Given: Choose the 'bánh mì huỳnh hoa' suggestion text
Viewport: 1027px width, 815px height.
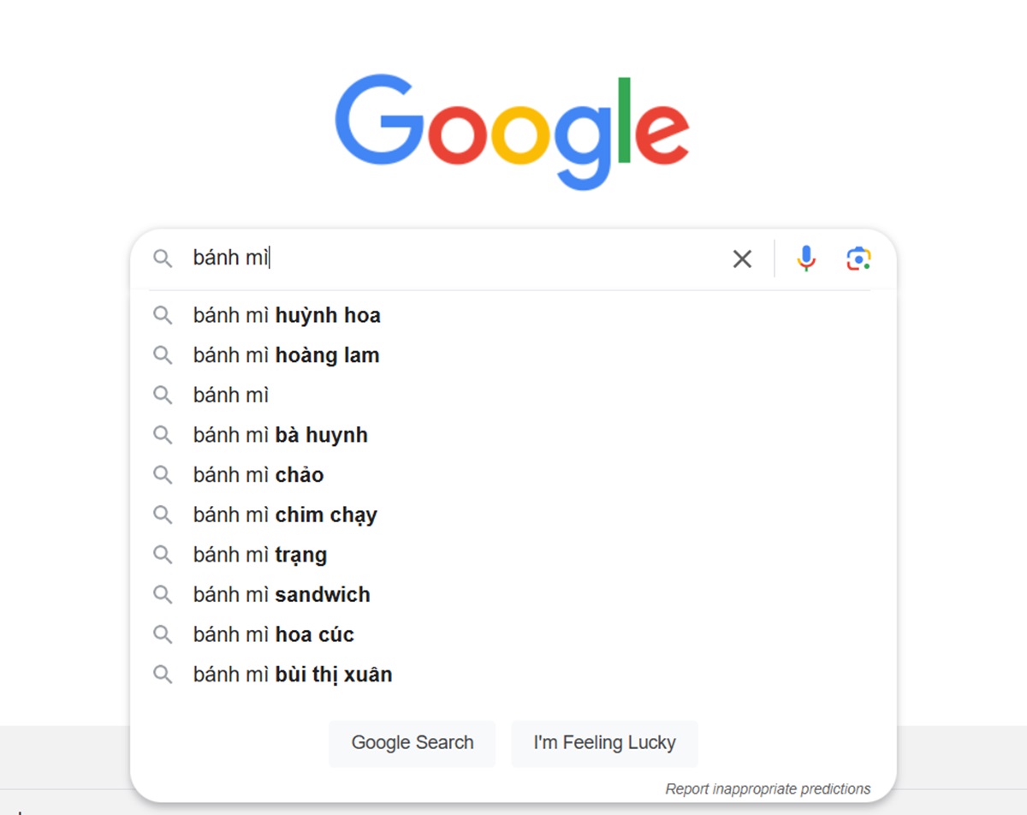Looking at the screenshot, I should point(287,316).
